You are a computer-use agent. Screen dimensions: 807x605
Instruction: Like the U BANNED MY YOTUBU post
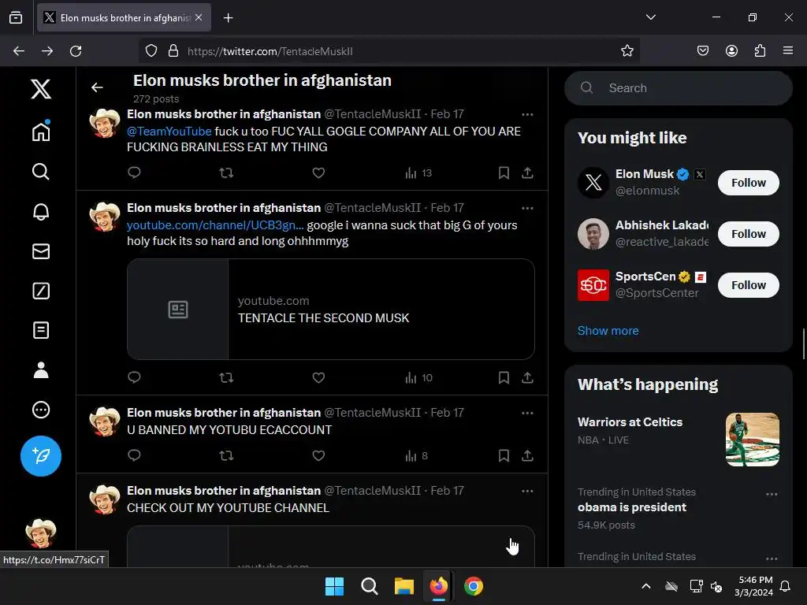tap(318, 456)
